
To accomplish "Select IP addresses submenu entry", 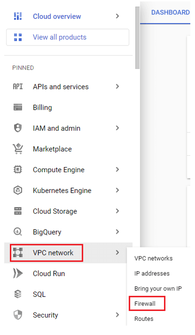I will click(152, 273).
